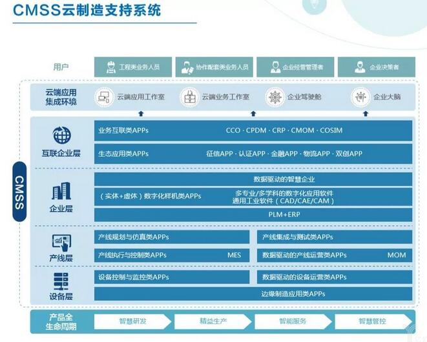This screenshot has width=427, height=342.
Task: Click the 产线层 layer label
Action: point(61,258)
